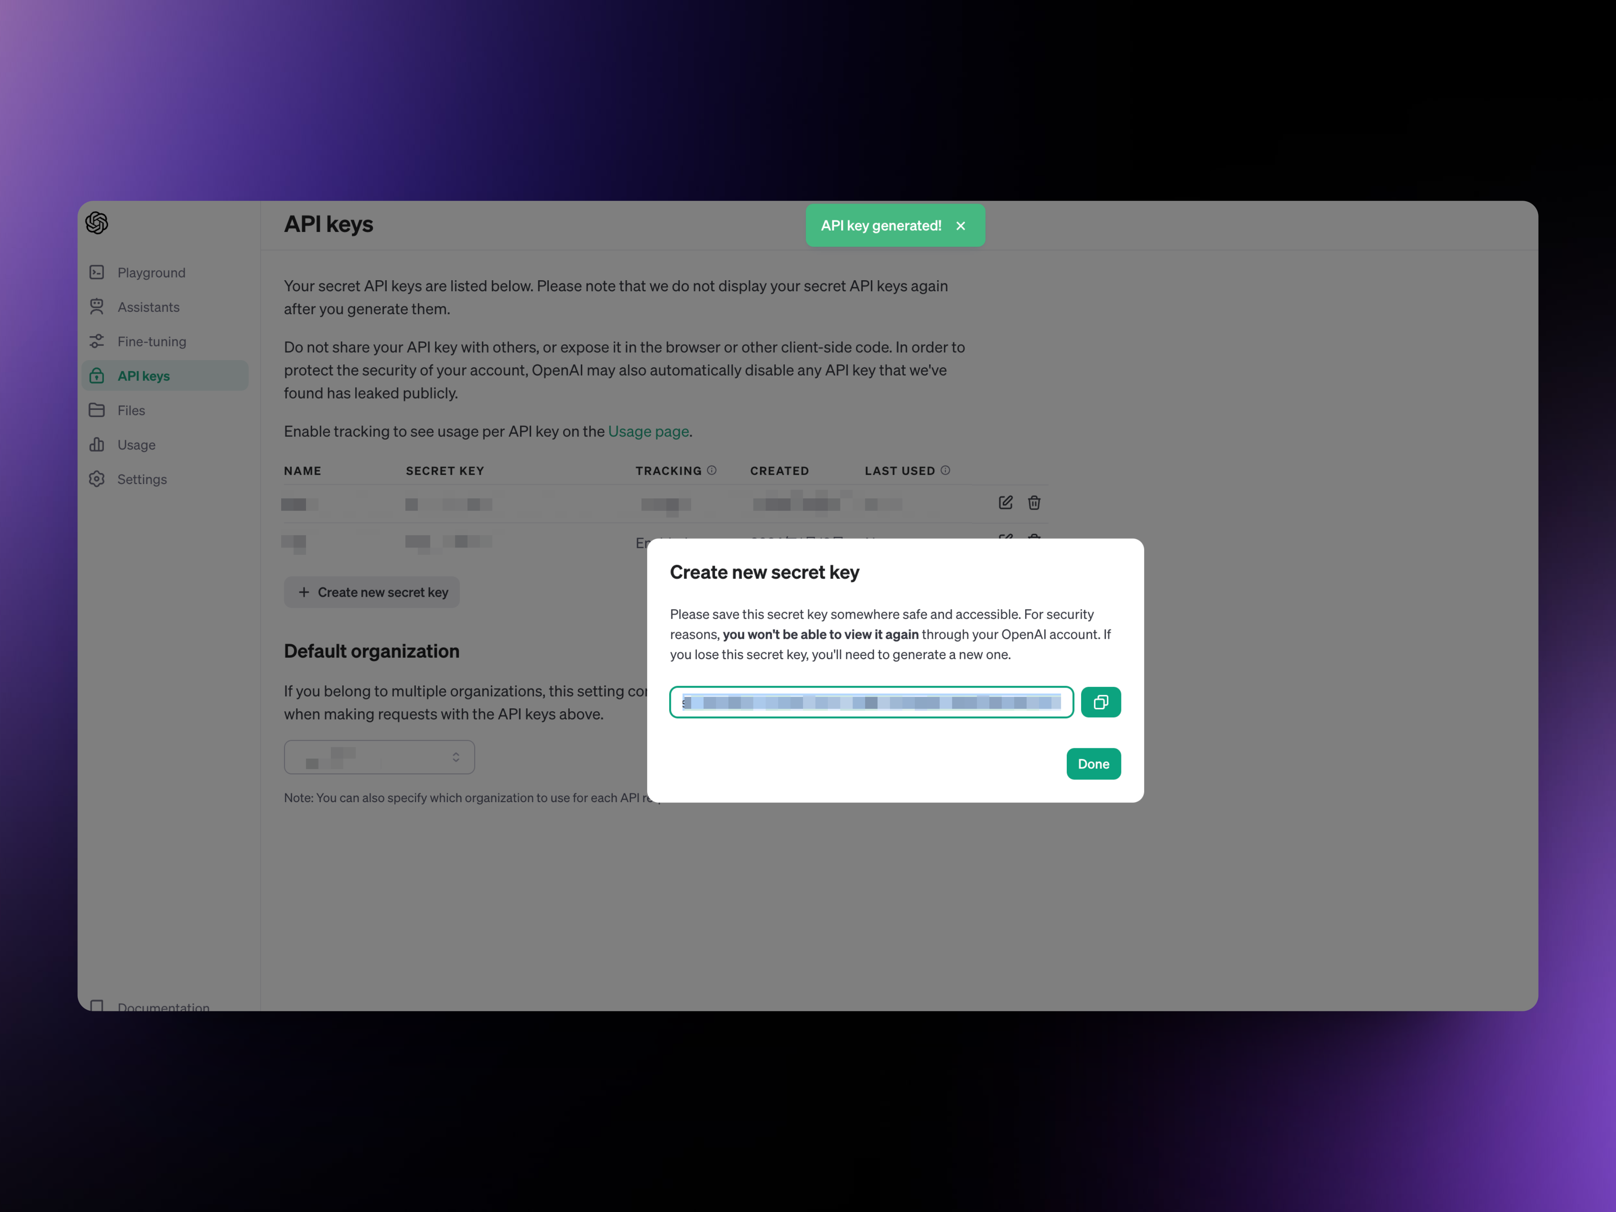
Task: Open Playground from the sidebar
Action: click(x=151, y=273)
